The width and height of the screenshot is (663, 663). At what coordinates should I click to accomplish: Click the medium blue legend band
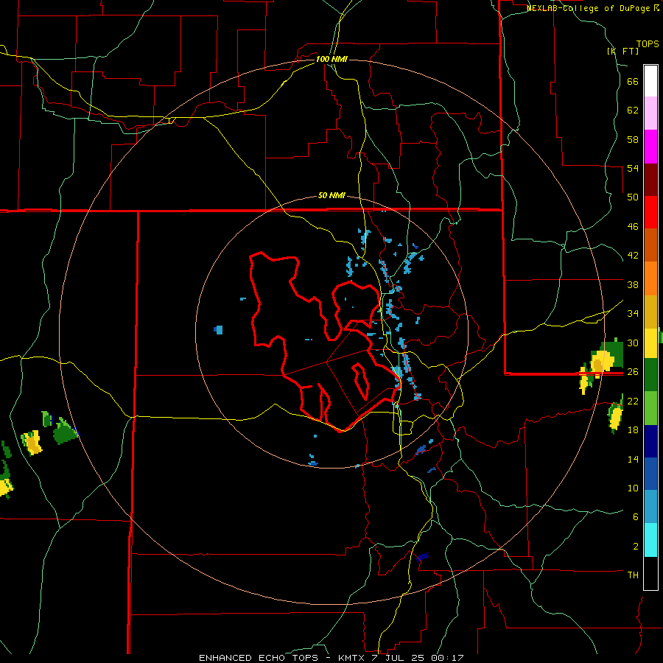tap(650, 474)
